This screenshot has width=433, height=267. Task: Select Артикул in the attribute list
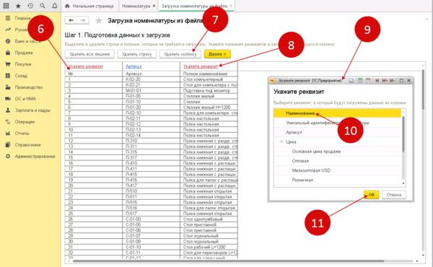tap(294, 132)
